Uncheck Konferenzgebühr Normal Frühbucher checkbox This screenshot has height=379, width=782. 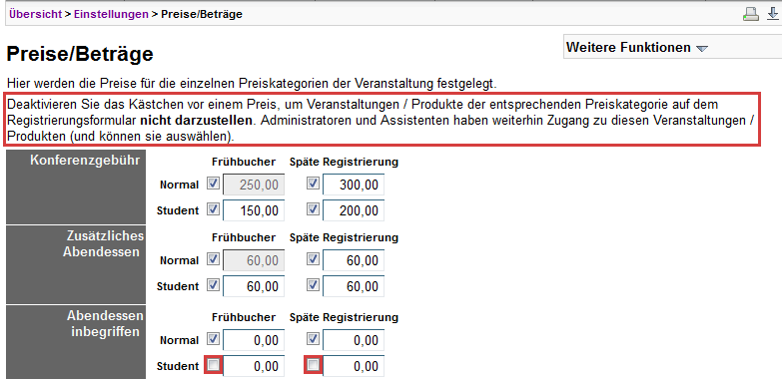214,184
